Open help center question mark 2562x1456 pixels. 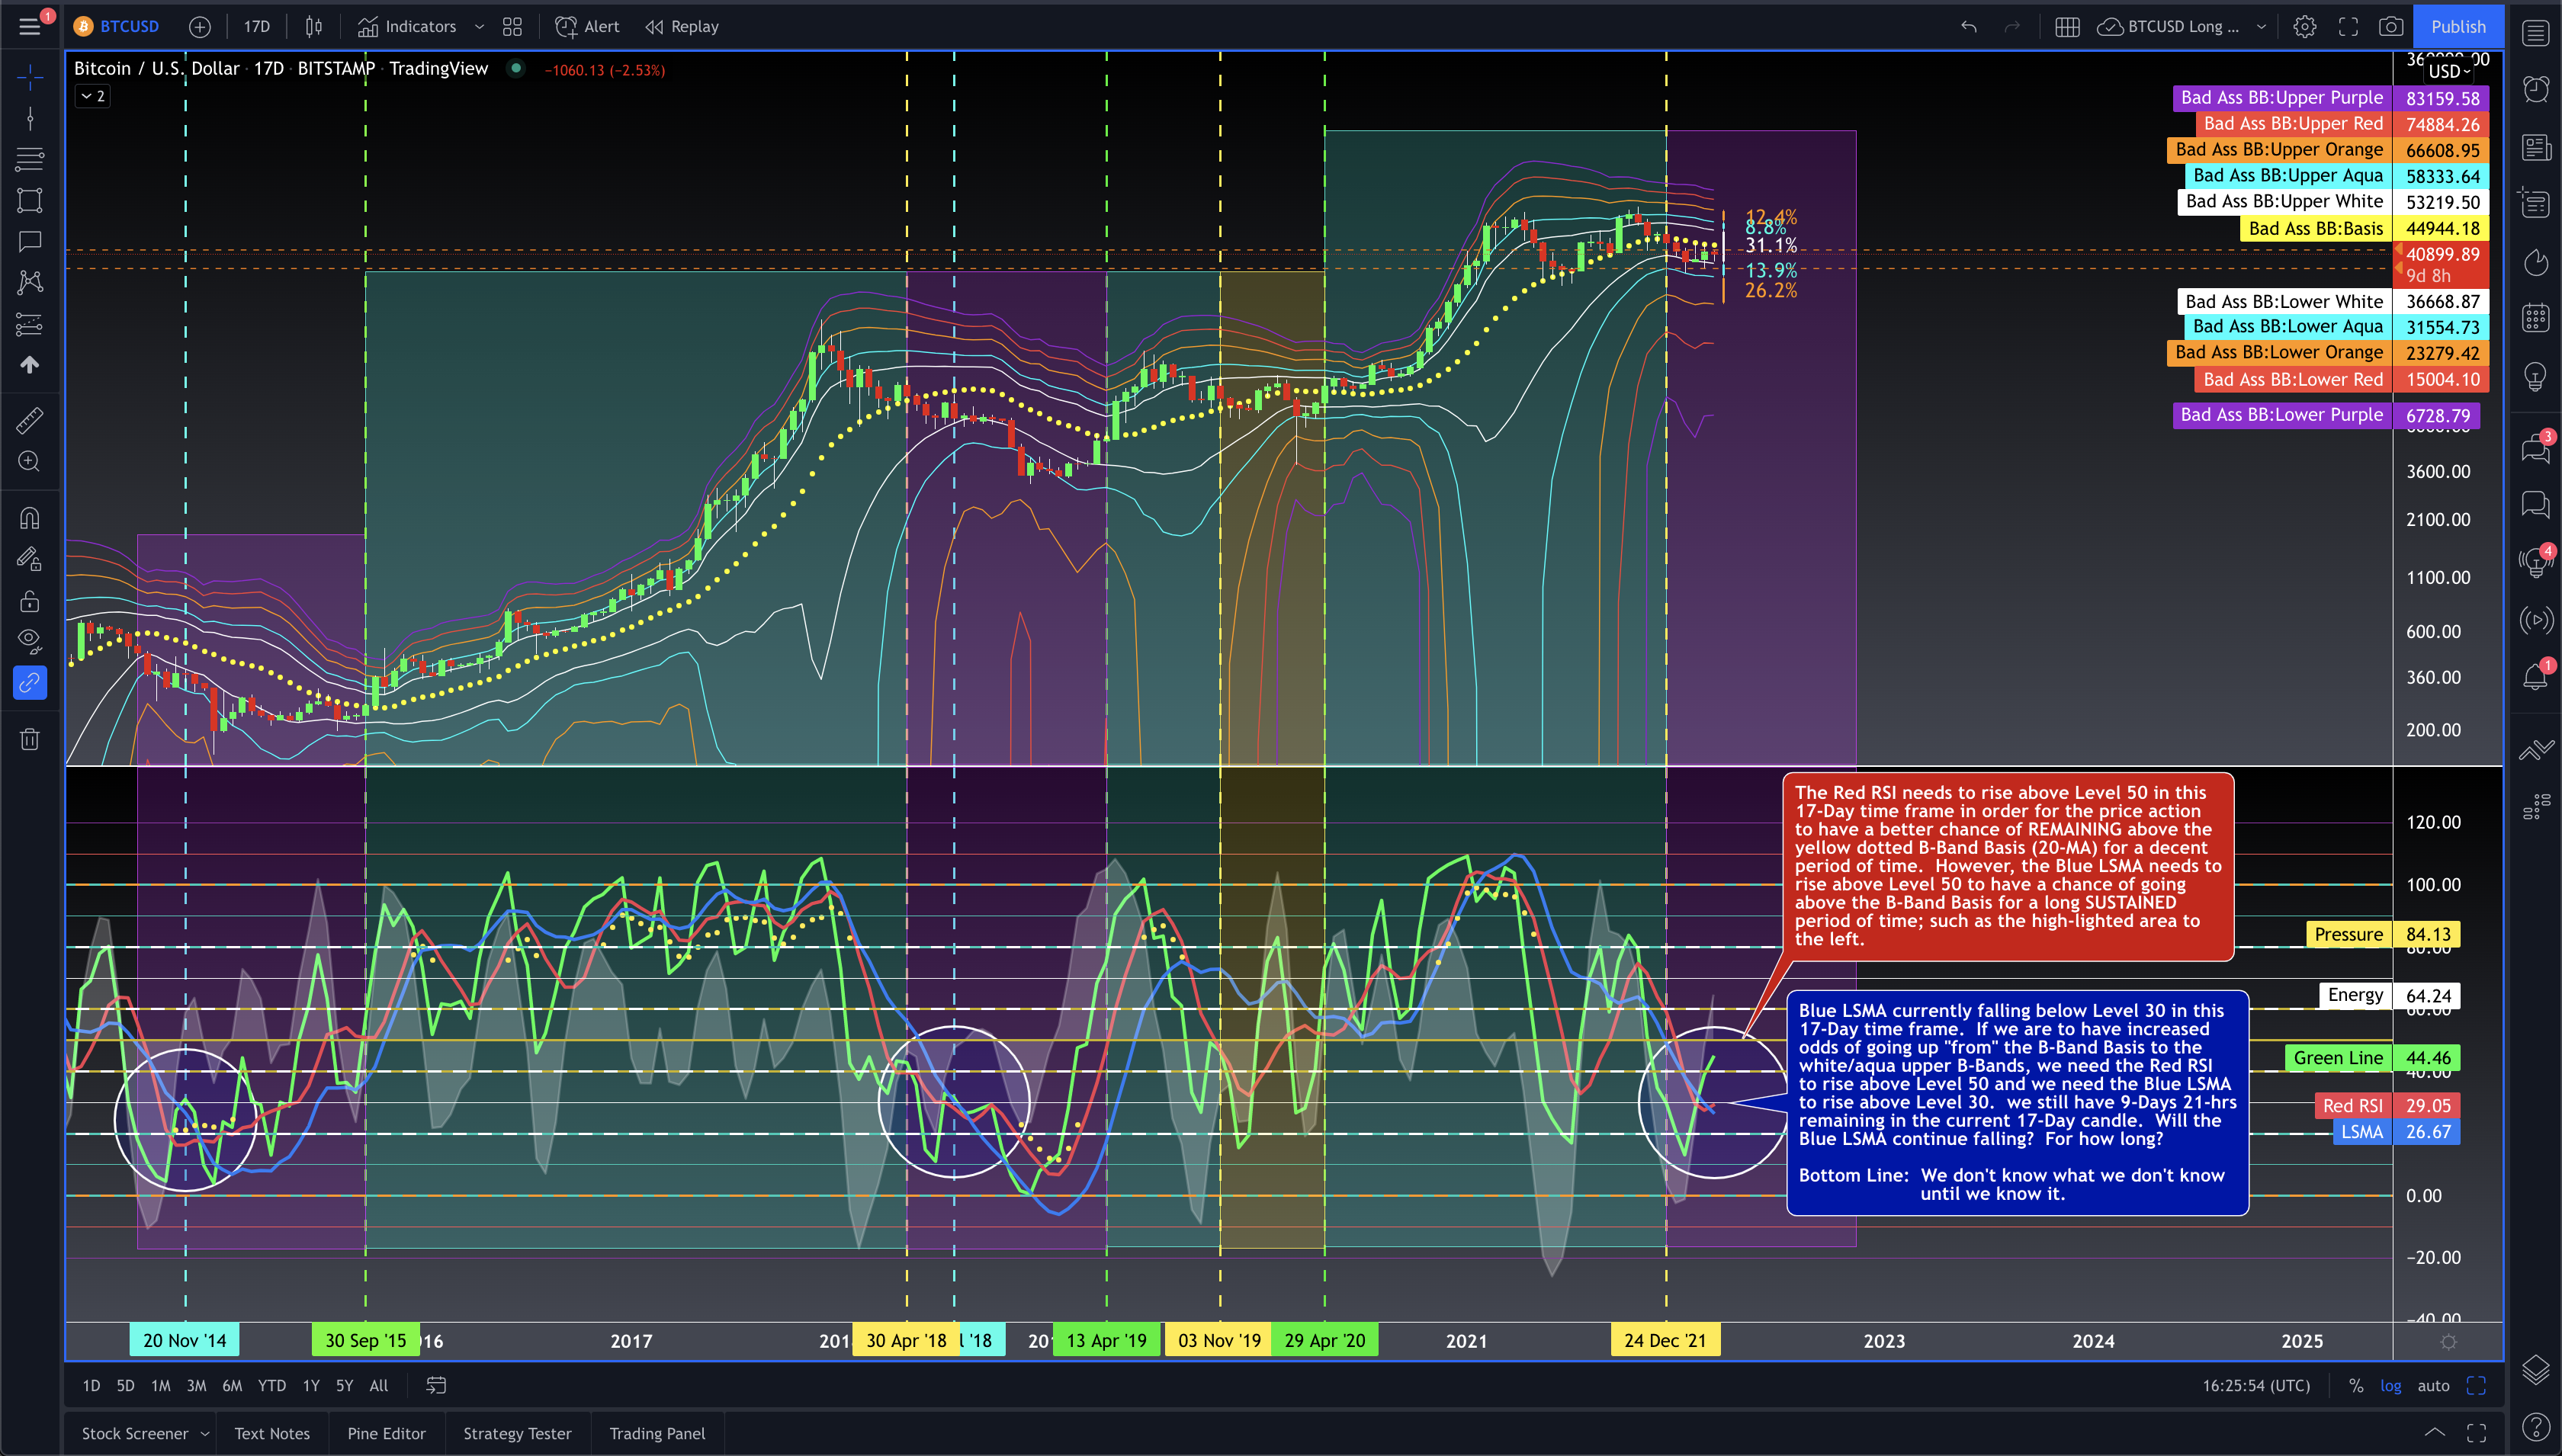pyautogui.click(x=2535, y=1427)
